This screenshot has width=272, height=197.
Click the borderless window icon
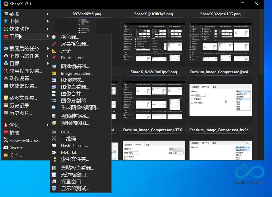click(54, 175)
